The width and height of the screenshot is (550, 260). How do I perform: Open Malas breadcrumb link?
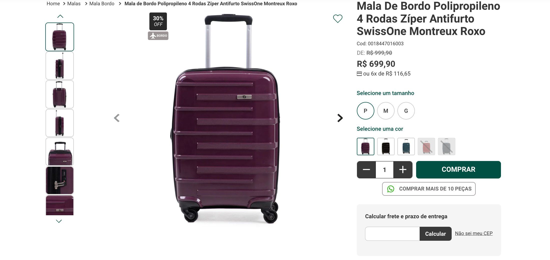coord(74,4)
